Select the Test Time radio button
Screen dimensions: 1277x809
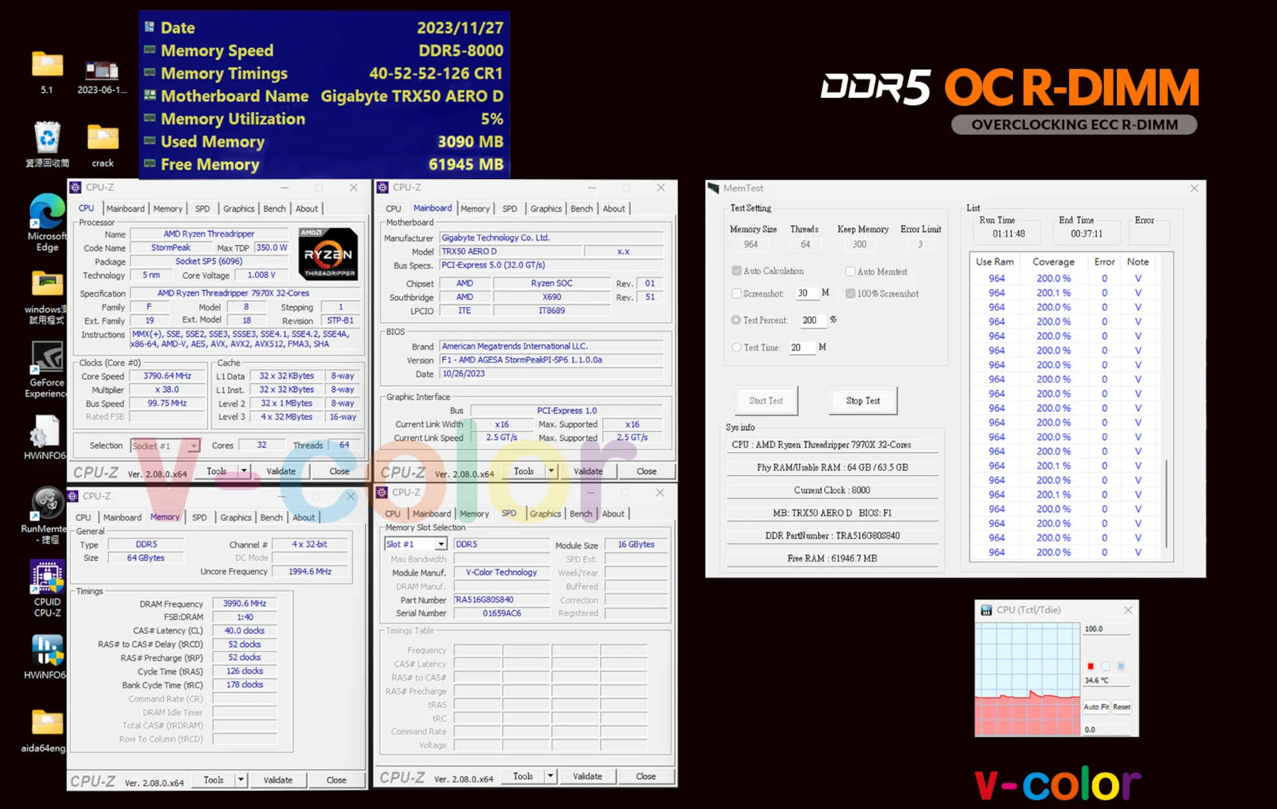coord(736,347)
